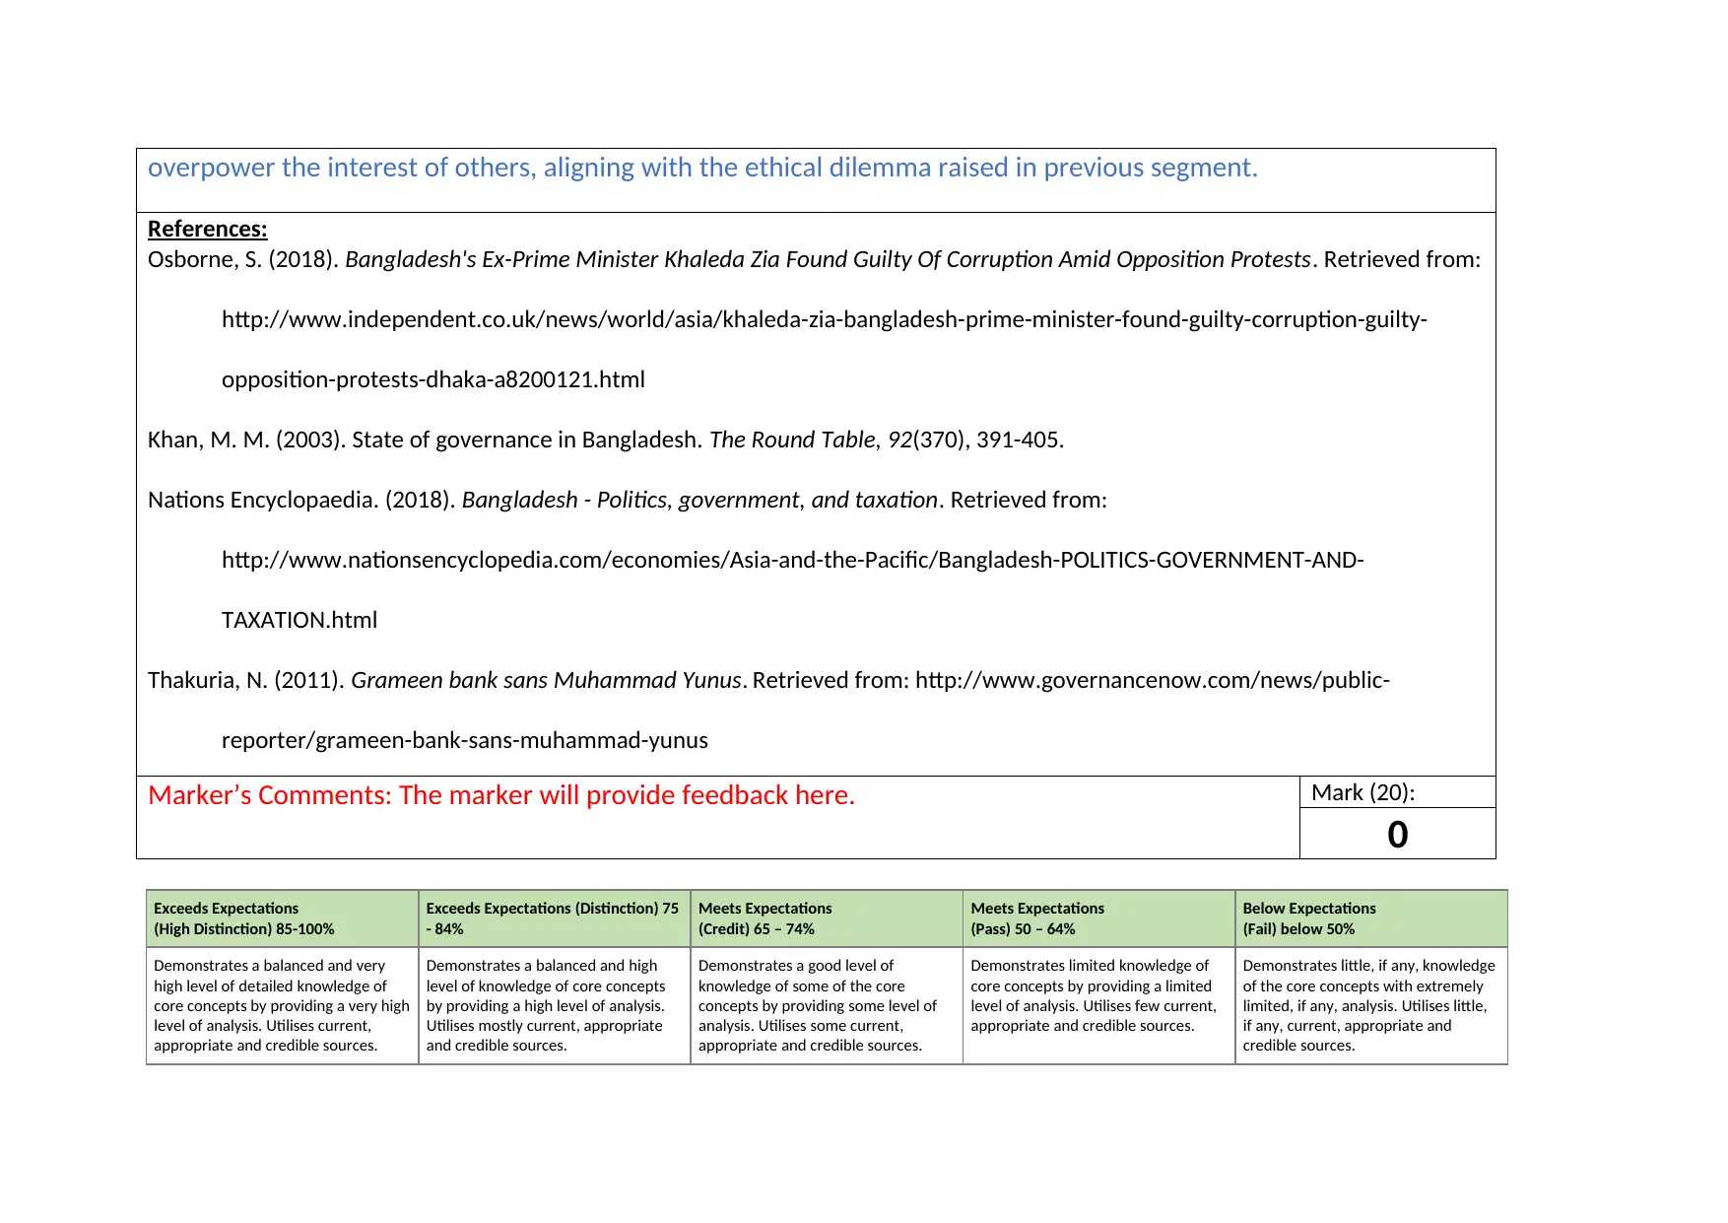Select the Distinction 75 - 84% header cell
The width and height of the screenshot is (1728, 1223).
point(555,918)
